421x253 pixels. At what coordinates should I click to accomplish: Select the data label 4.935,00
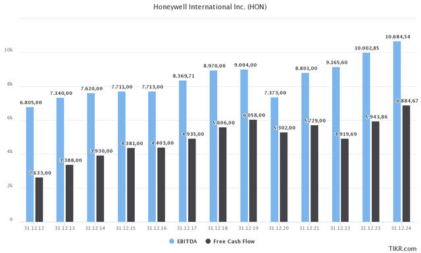click(193, 134)
